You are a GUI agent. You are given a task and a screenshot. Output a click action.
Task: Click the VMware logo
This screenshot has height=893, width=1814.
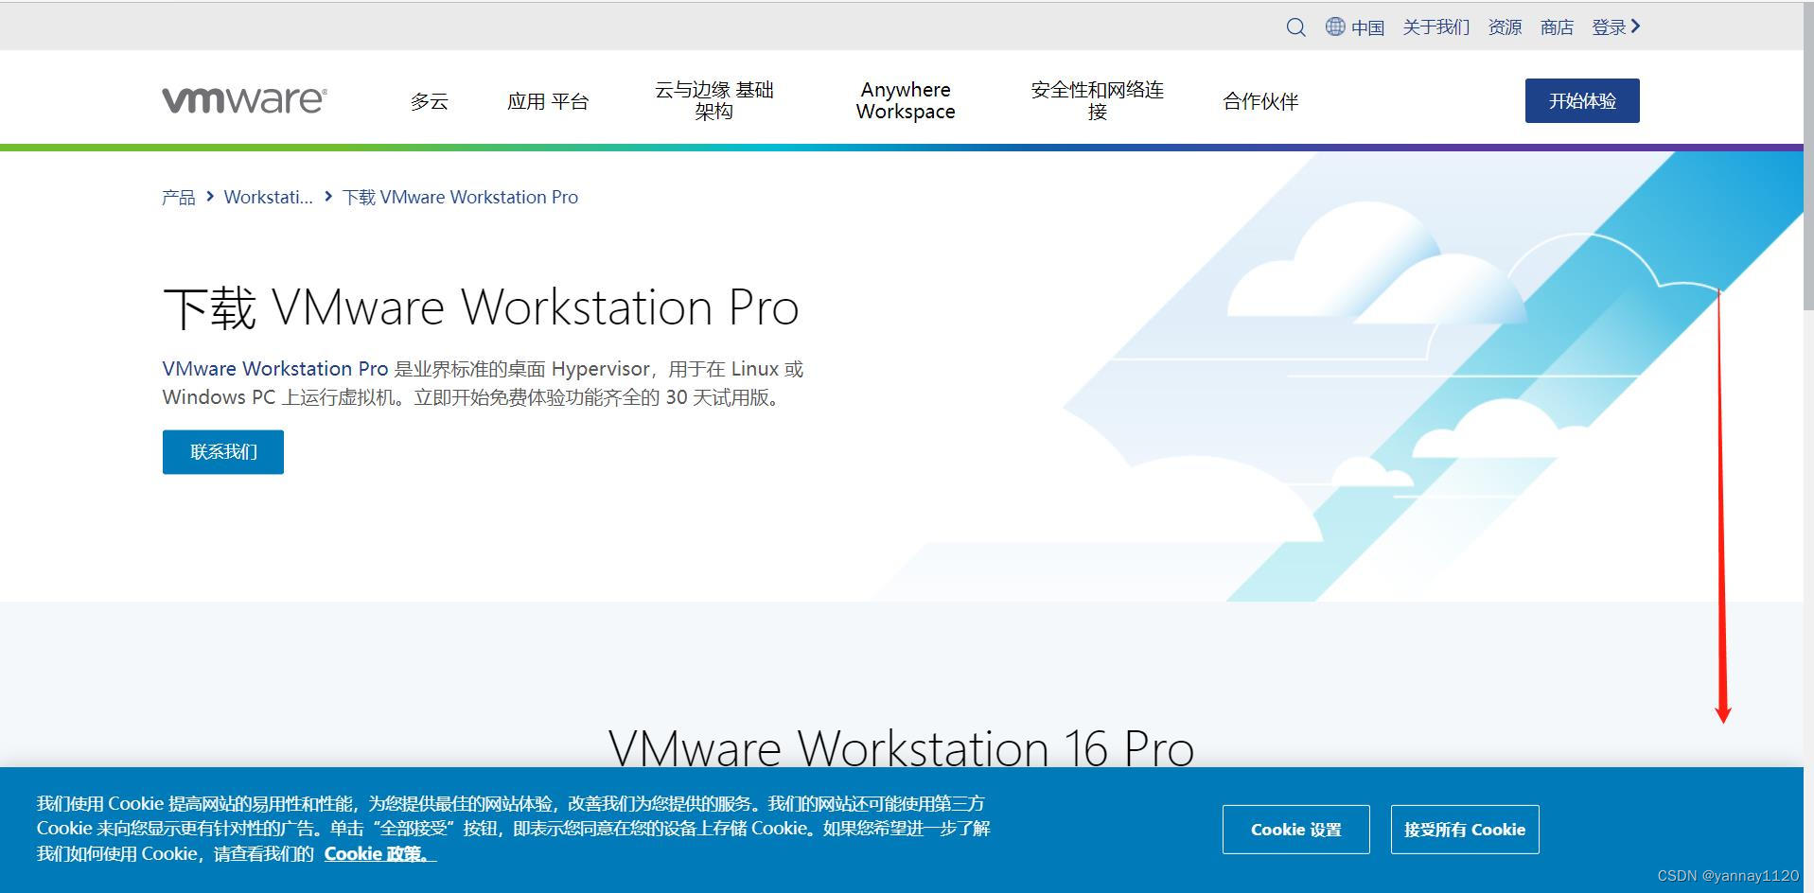(245, 100)
